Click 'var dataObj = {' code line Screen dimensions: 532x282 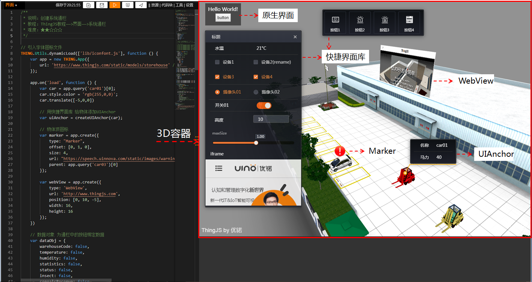coord(48,240)
